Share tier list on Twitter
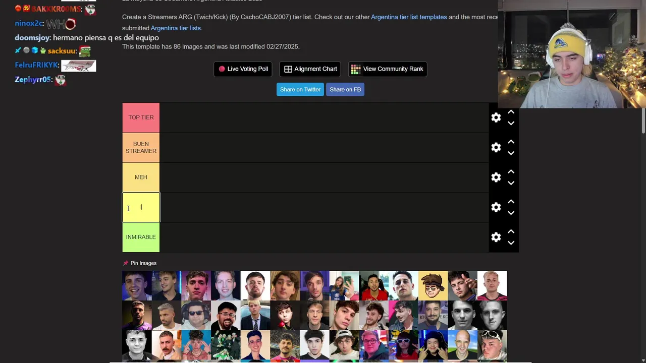The image size is (646, 363). point(300,90)
